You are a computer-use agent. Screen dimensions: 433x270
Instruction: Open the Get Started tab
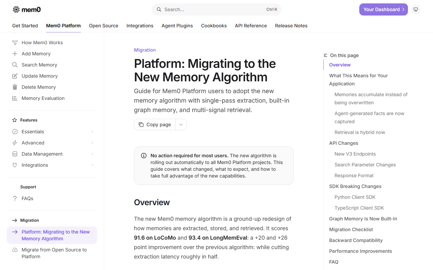coord(25,26)
